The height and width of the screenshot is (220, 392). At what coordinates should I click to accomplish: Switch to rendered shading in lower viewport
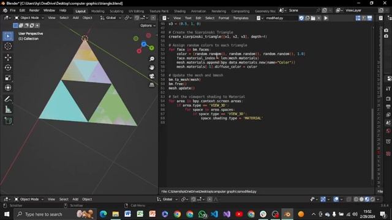372,199
